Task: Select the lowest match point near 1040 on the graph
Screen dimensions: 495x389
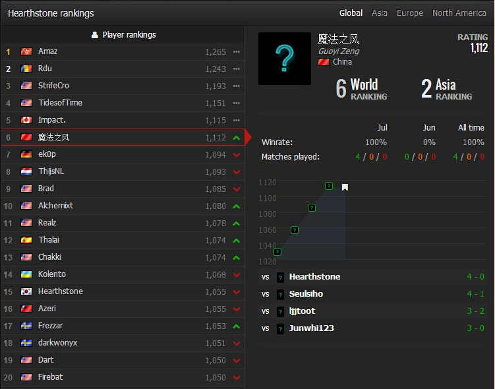Action: (x=277, y=252)
